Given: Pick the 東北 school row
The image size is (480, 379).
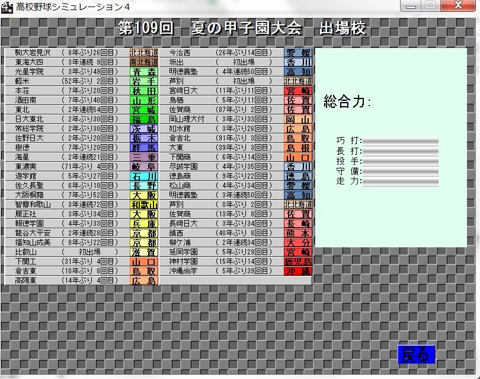Looking at the screenshot, I should tap(82, 109).
